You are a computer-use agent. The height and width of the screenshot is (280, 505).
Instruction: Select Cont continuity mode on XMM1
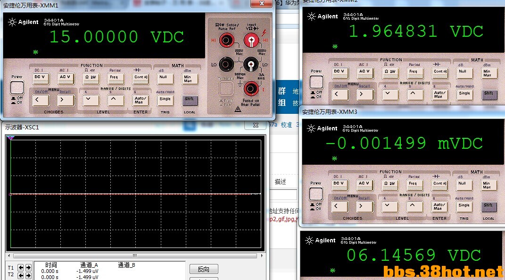tap(141, 78)
